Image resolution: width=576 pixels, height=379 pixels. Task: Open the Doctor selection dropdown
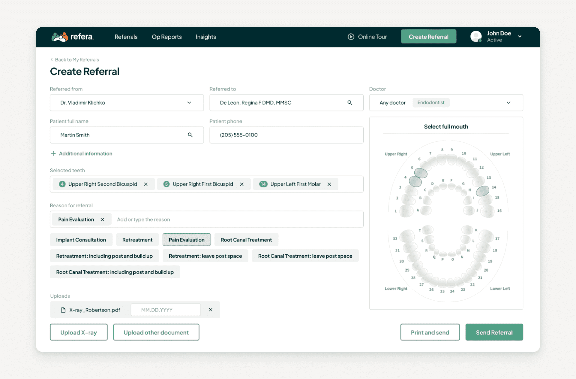tap(508, 102)
